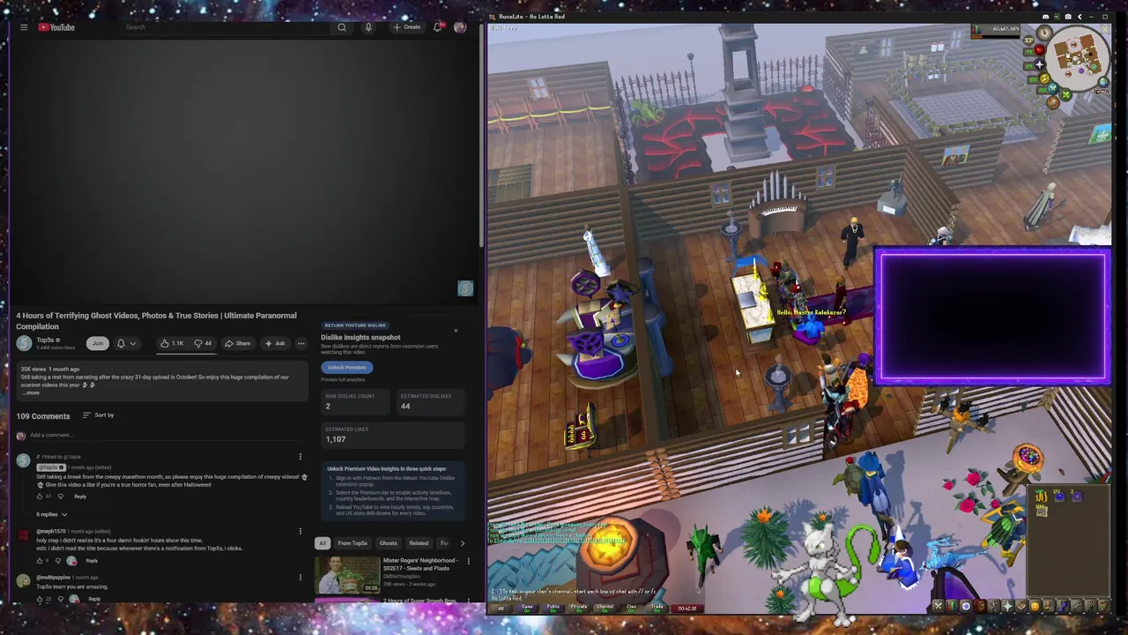Click the Ask button under the video
Screen dimensions: 1128x635
[x=276, y=343]
